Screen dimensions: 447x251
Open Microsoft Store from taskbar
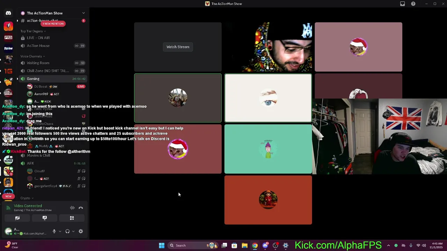[x=234, y=245]
